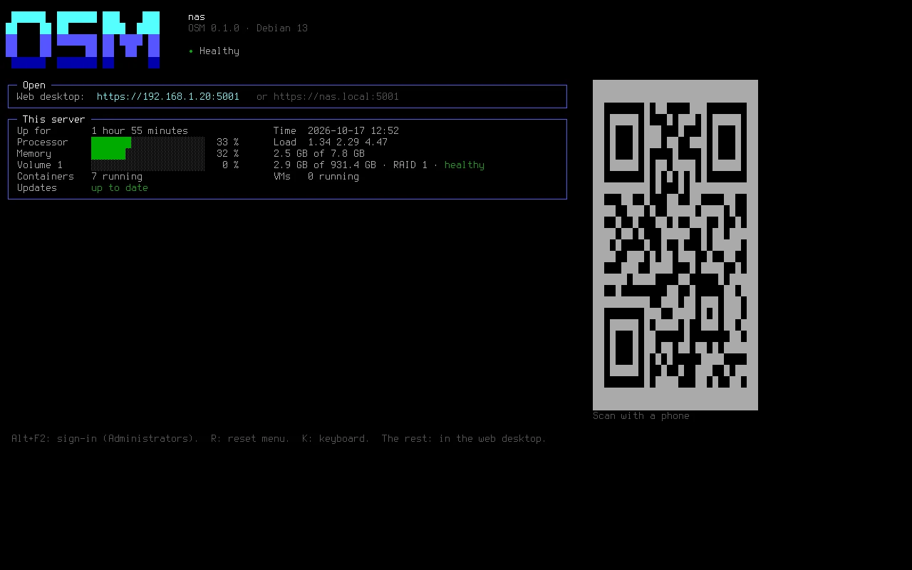Select the QR code image
This screenshot has width=912, height=570.
pyautogui.click(x=675, y=245)
